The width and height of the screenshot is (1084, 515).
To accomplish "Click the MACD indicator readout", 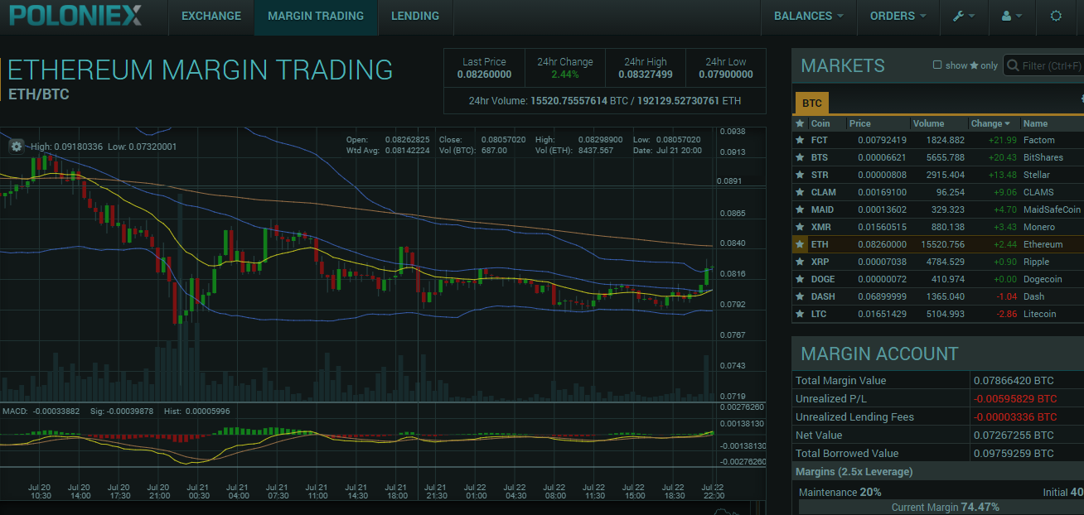I will pos(116,411).
